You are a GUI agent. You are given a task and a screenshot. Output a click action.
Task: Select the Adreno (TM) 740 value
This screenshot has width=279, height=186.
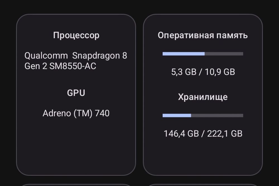[76, 113]
